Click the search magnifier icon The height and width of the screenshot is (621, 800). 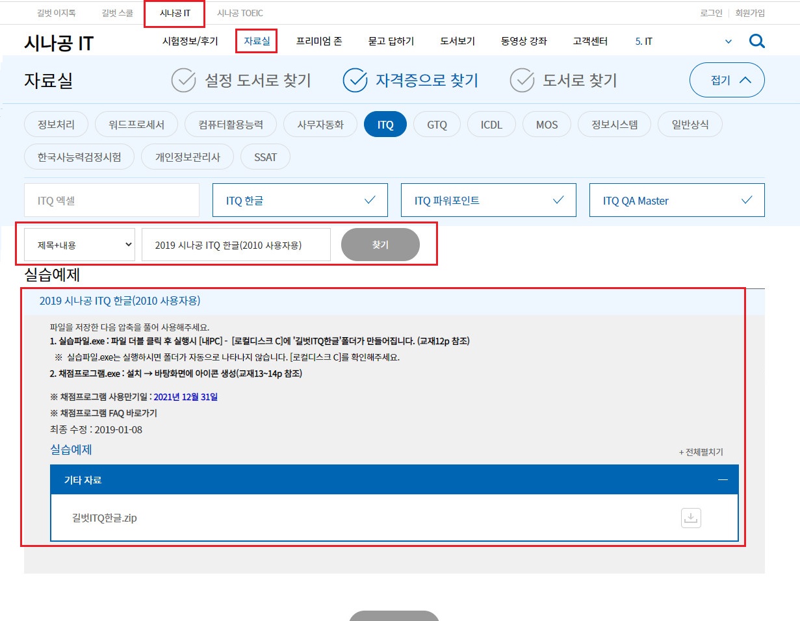pos(756,42)
